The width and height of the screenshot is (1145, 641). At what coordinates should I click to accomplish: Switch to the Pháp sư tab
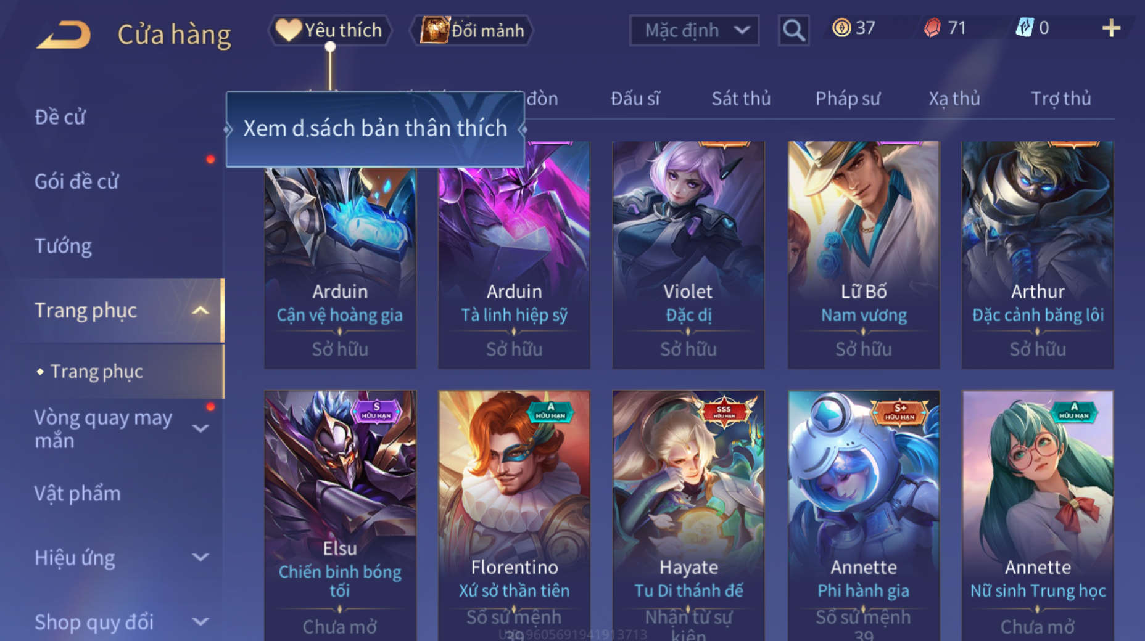click(848, 99)
